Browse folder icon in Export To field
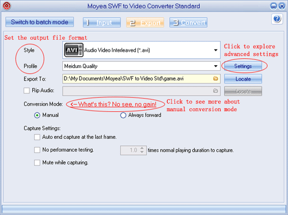This screenshot has width=288, height=215. click(215, 78)
